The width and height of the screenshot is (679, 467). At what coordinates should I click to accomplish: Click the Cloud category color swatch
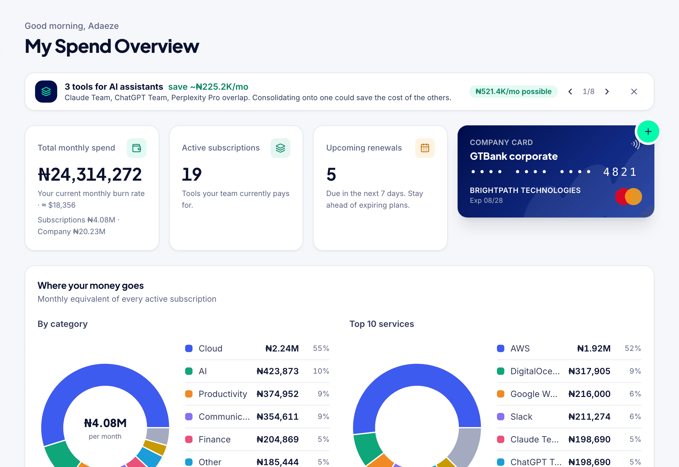pos(189,348)
